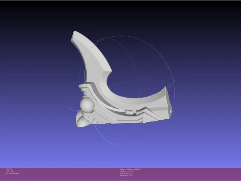Click the FOV readout in the info bar
Screen dimensions: 241x181
click(x=9, y=169)
